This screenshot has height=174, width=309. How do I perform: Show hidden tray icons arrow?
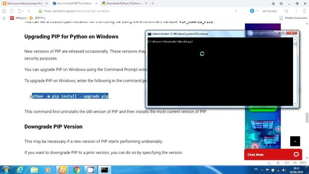(262, 170)
